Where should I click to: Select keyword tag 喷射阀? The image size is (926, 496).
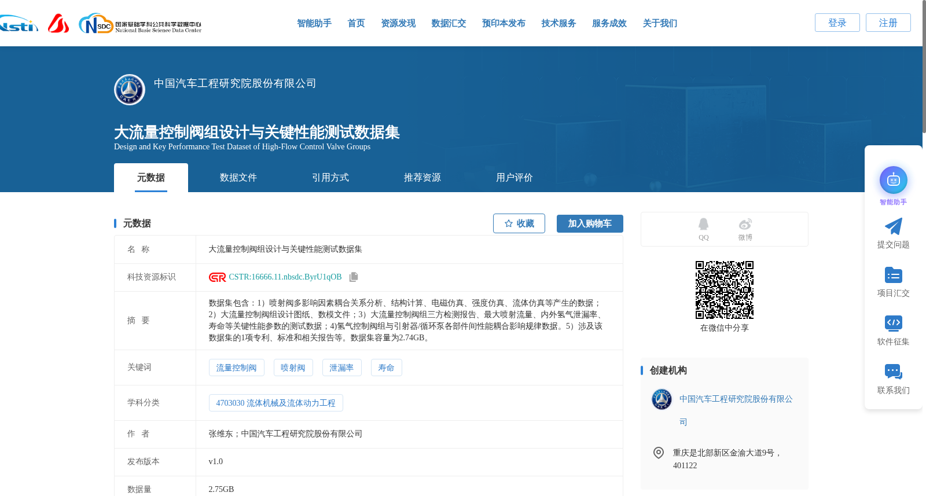coord(293,368)
